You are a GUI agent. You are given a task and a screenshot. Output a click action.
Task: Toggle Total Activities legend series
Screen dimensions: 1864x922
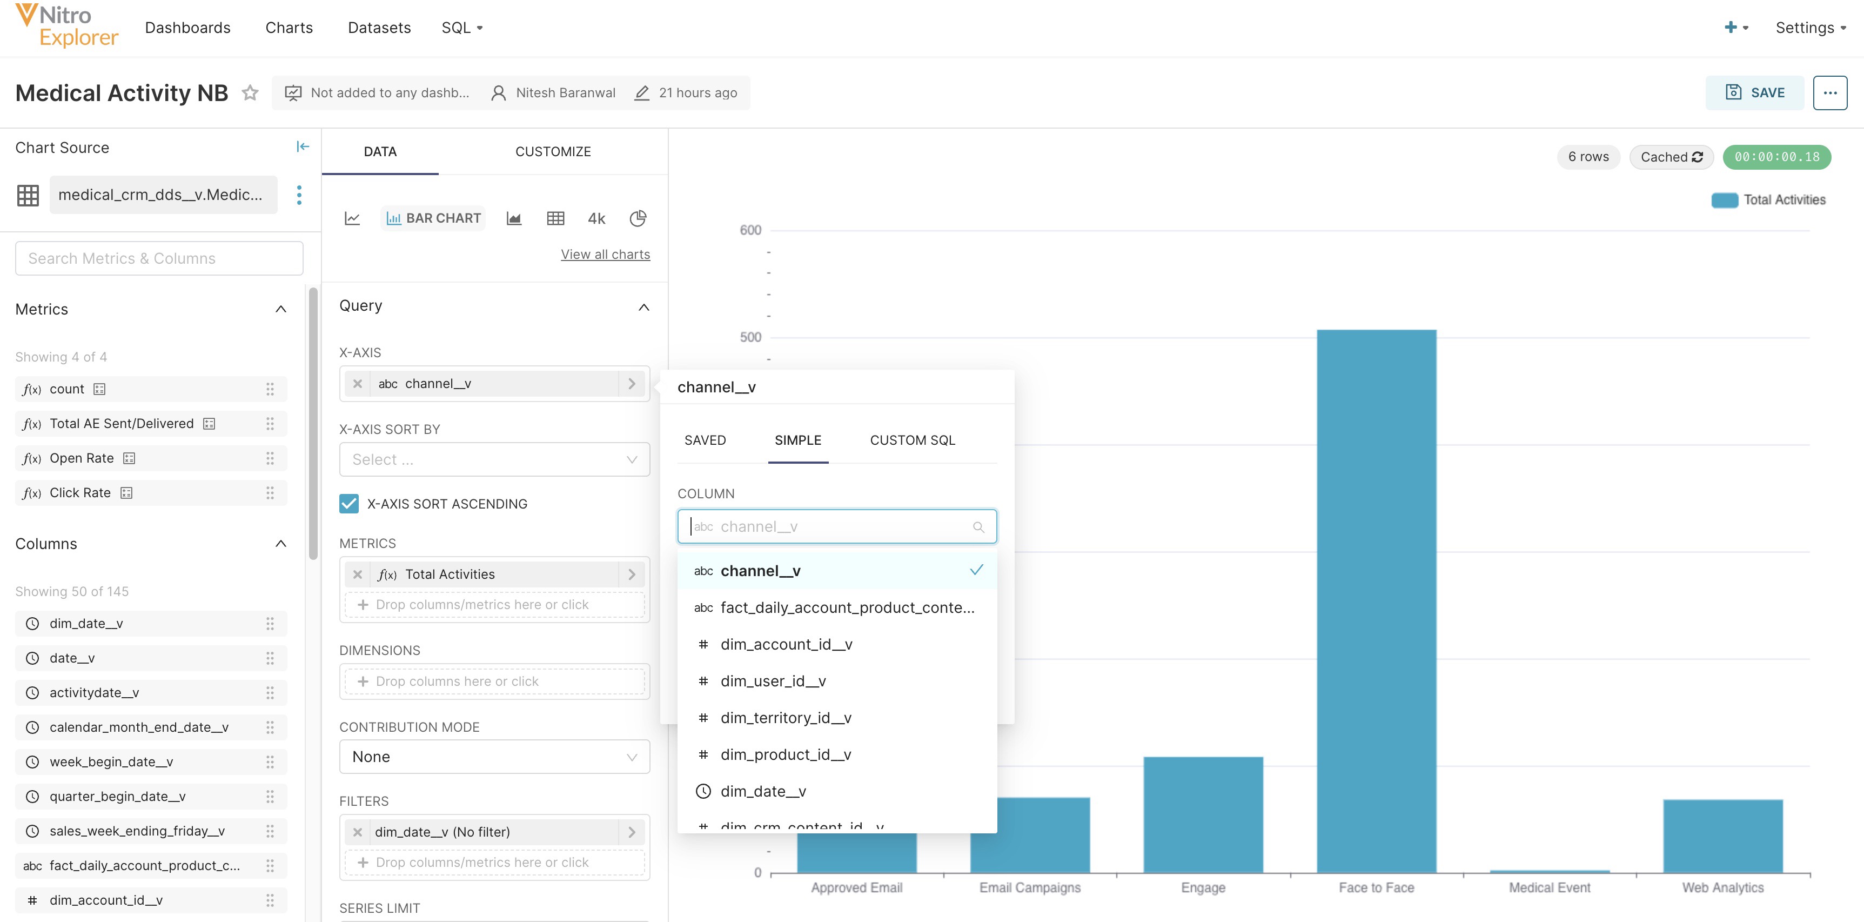pyautogui.click(x=1768, y=201)
